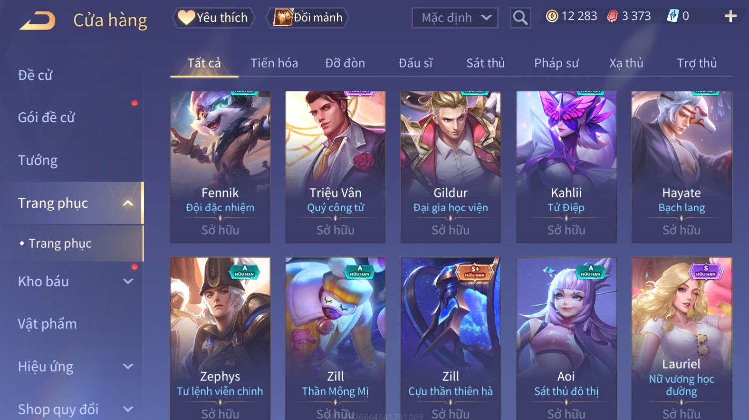The image size is (749, 420).
Task: Select the Tiến hóa tab
Action: pos(274,63)
